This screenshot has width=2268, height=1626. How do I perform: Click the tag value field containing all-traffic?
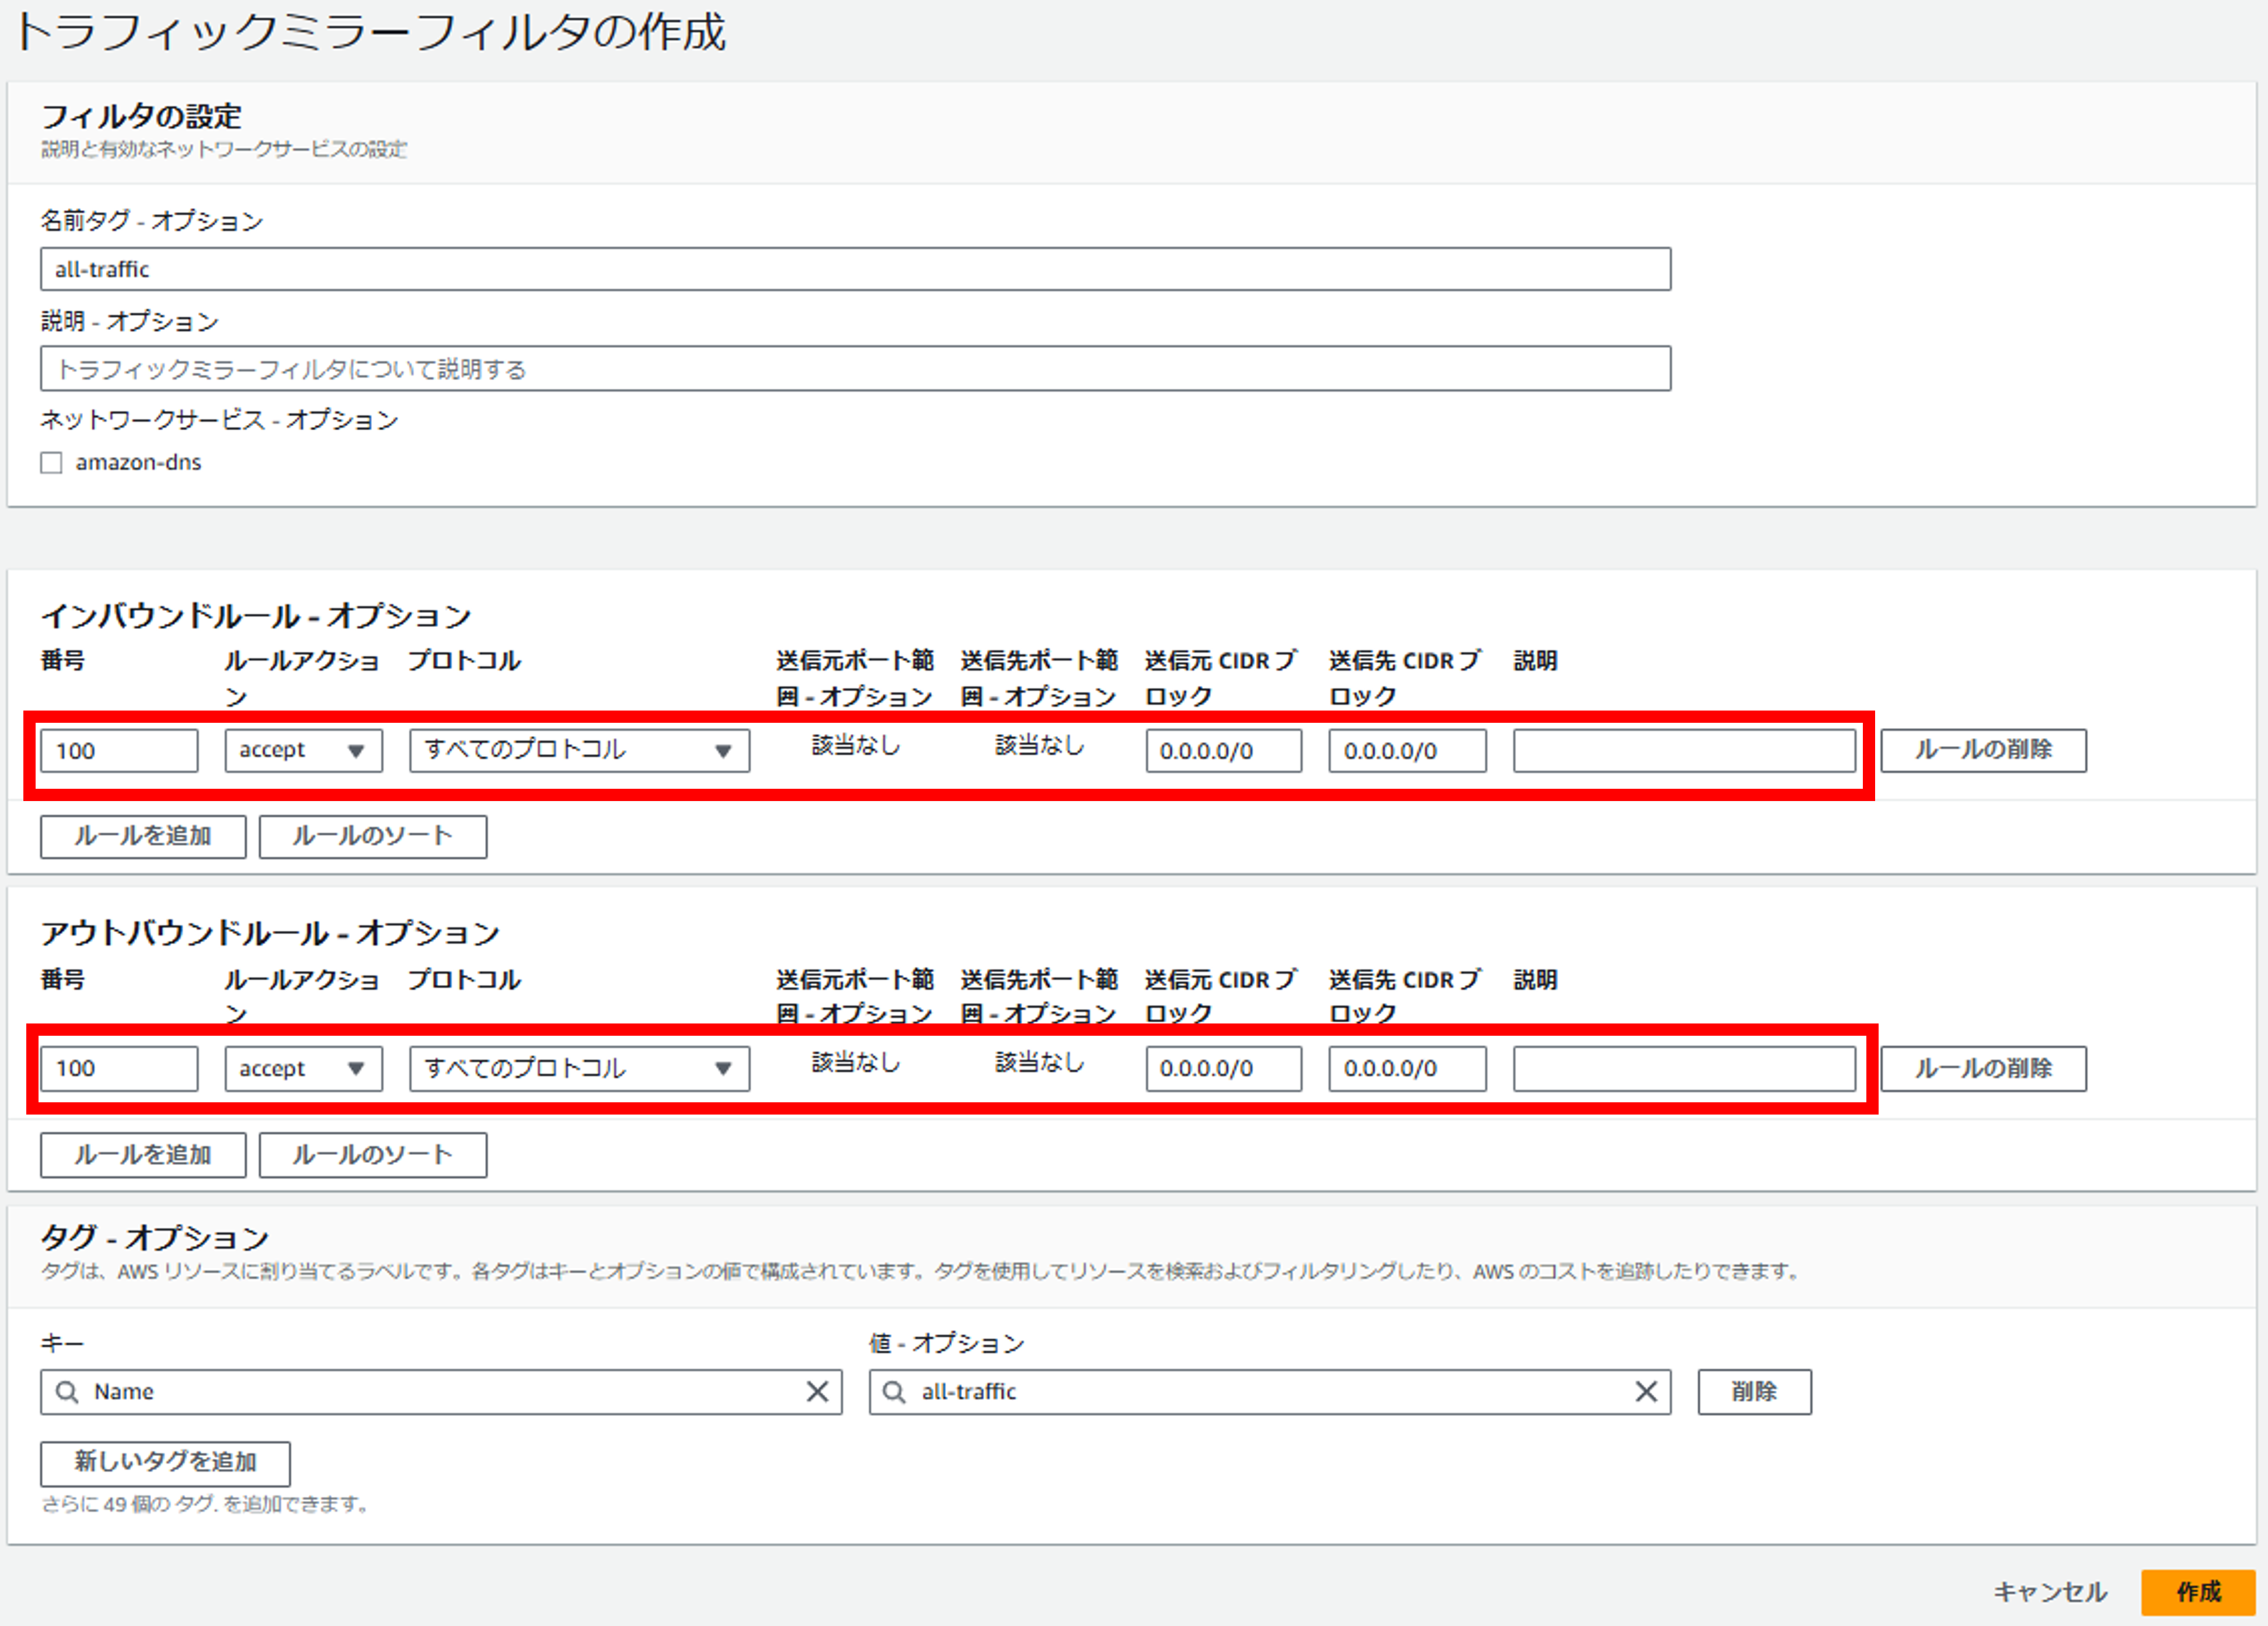(x=1270, y=1392)
